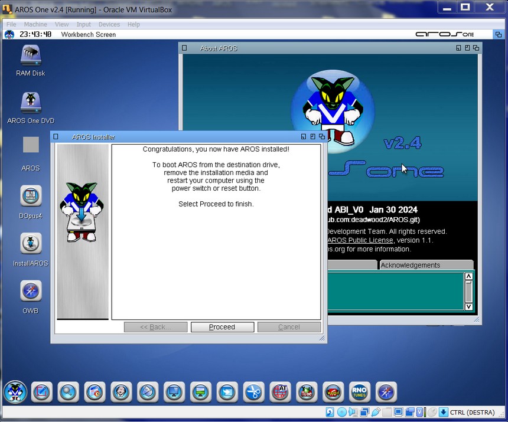The width and height of the screenshot is (508, 422).
Task: Toggle the About AROS window depth gadget
Action: 476,48
